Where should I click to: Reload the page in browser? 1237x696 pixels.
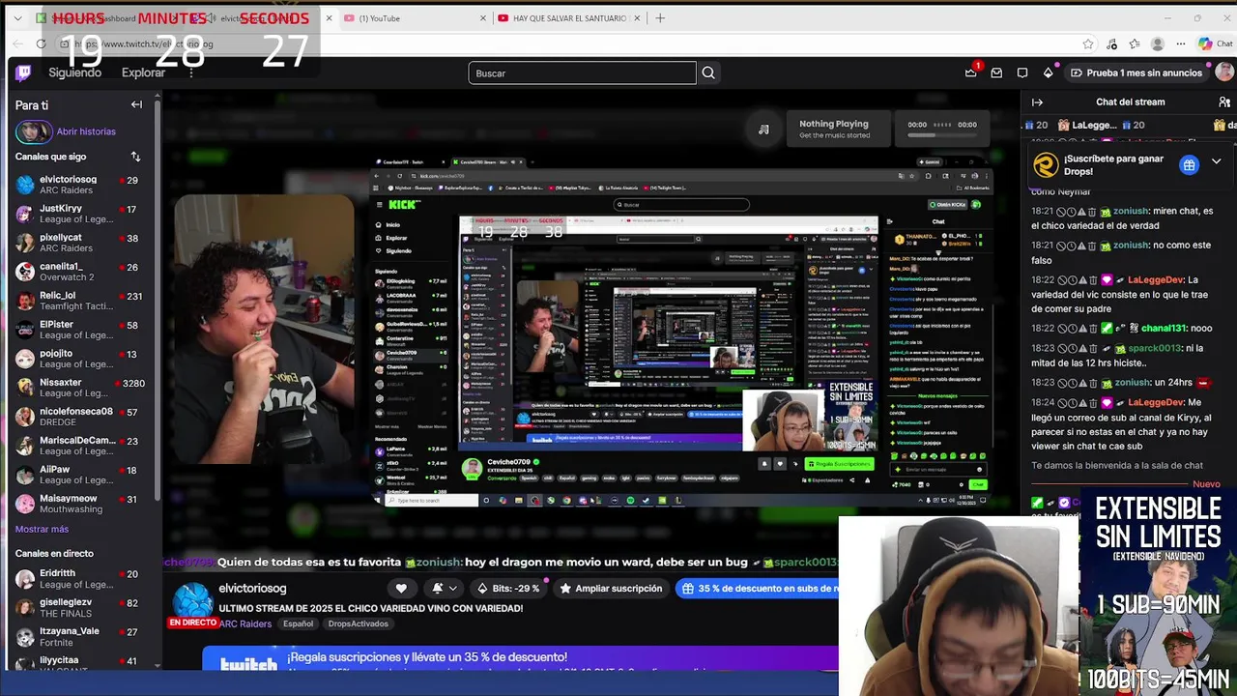coord(41,43)
